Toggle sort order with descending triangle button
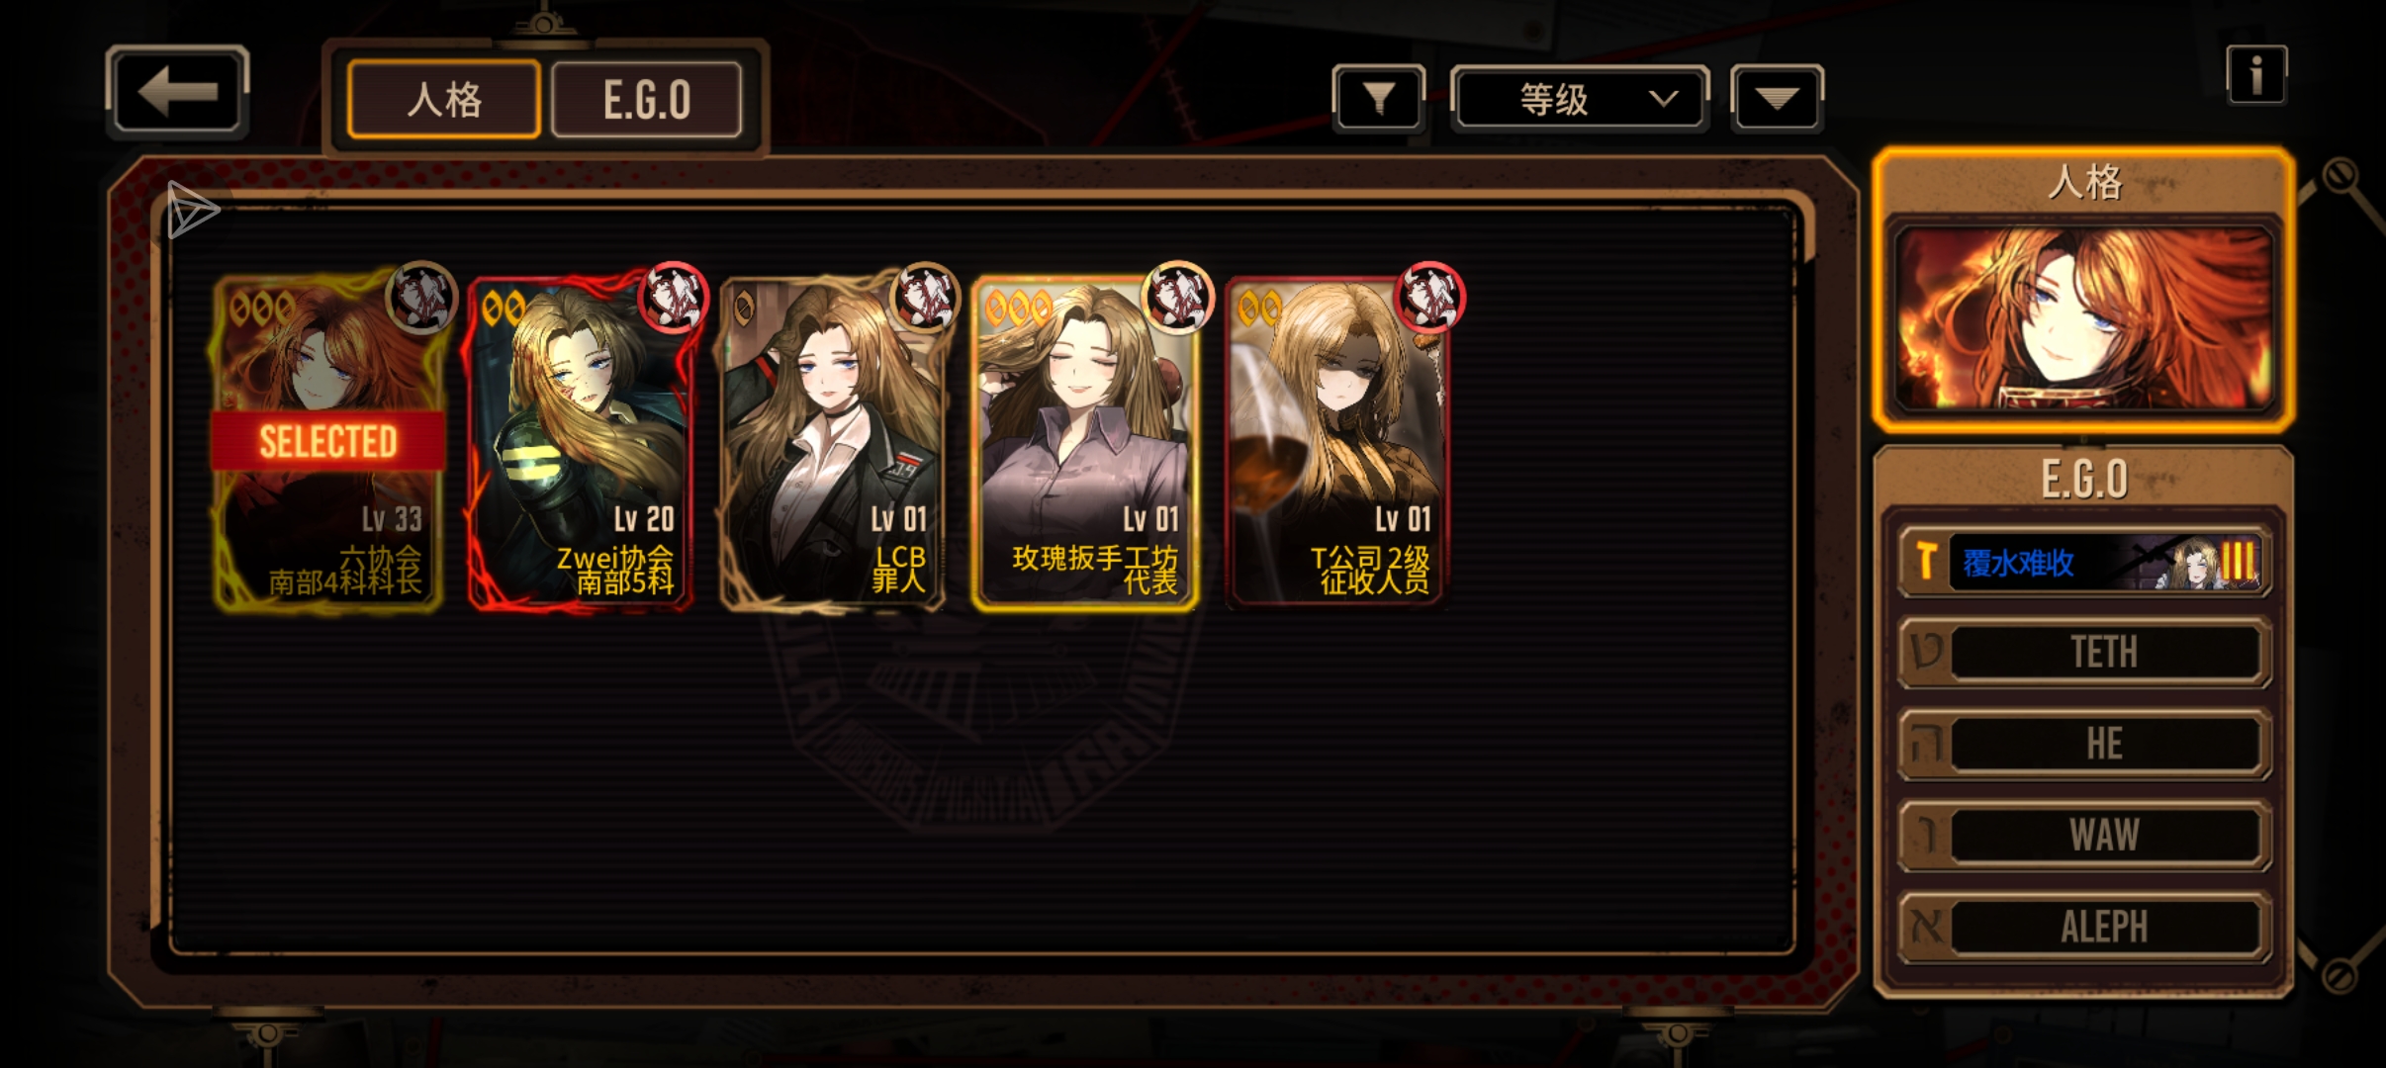This screenshot has width=2386, height=1068. pyautogui.click(x=1777, y=98)
